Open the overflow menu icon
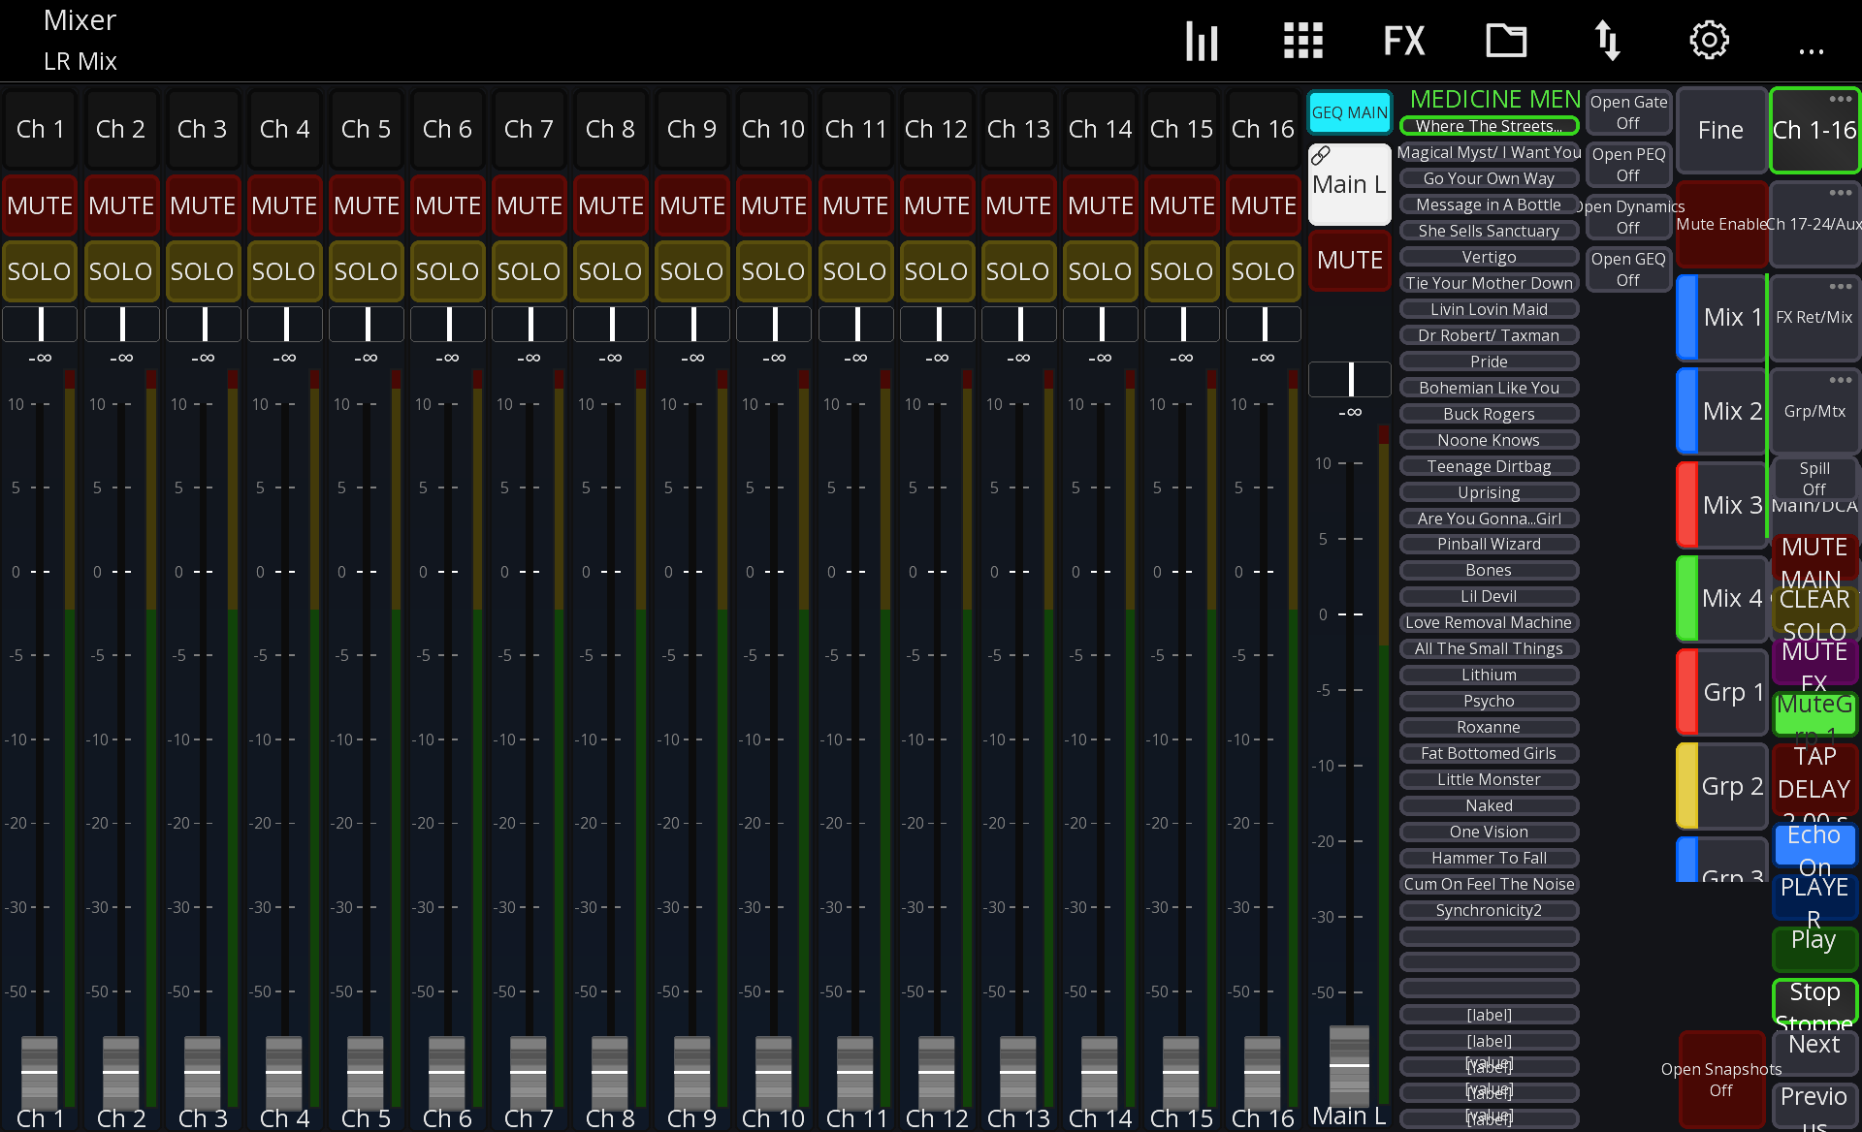The width and height of the screenshot is (1862, 1132). 1812,50
